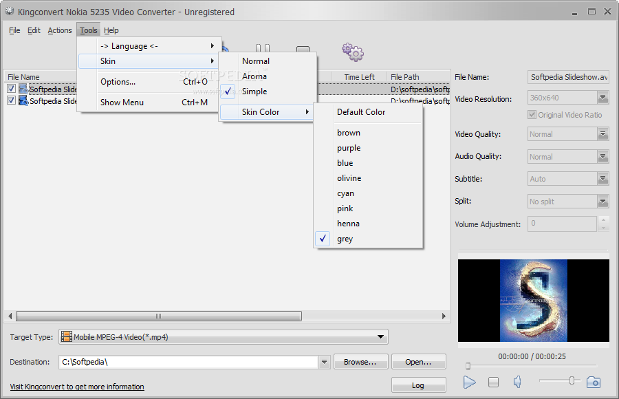Pick the brown skin color
The width and height of the screenshot is (619, 399).
pyautogui.click(x=368, y=133)
